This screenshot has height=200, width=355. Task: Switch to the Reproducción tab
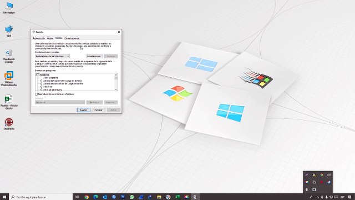(39, 38)
